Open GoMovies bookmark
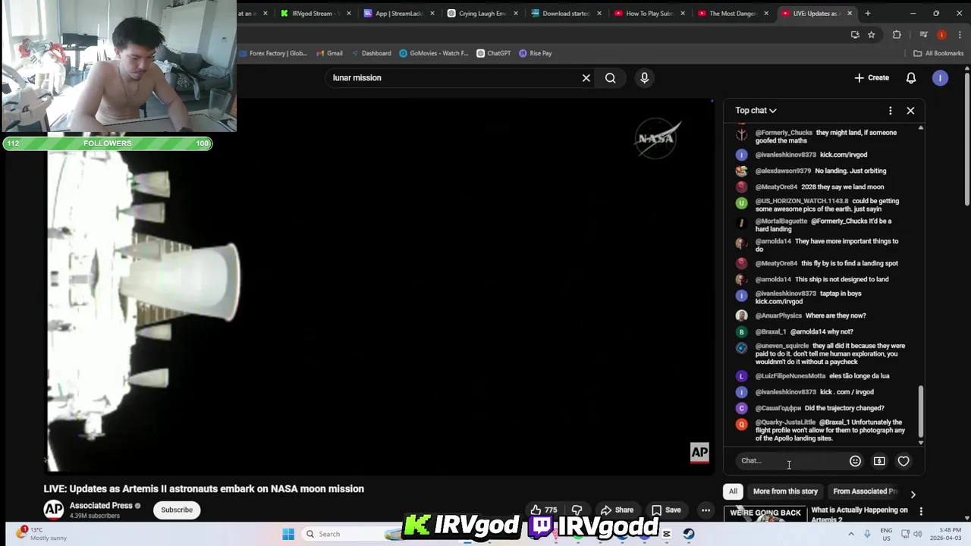 (434, 53)
